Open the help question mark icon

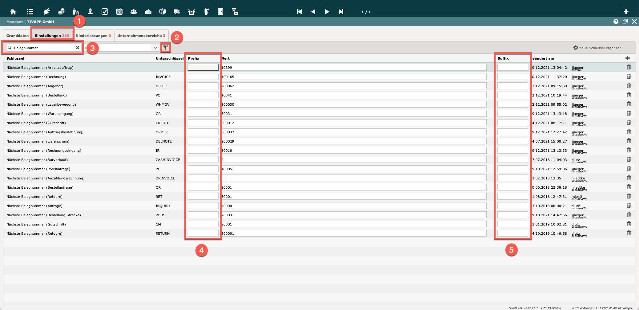tap(616, 22)
